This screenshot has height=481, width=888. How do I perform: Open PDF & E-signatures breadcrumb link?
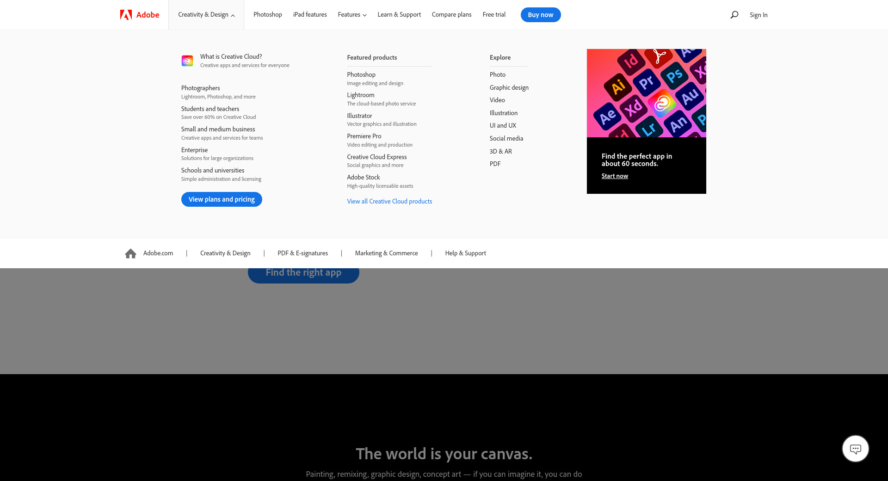[302, 253]
